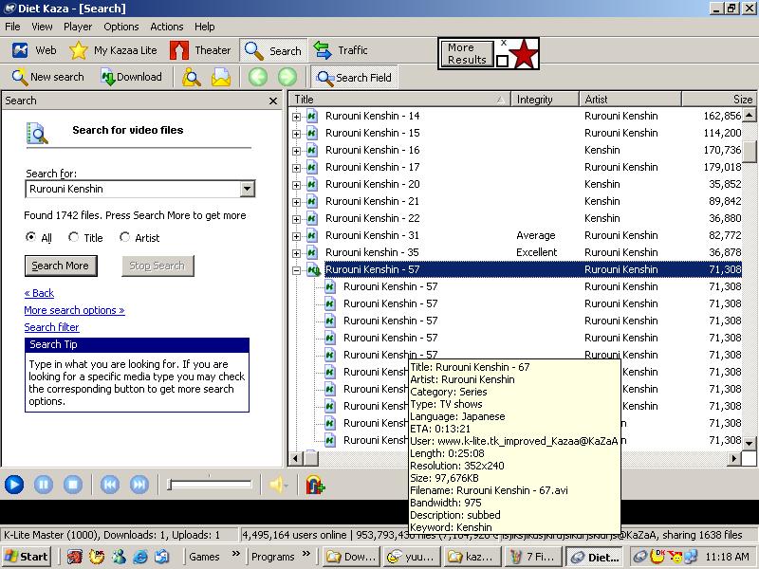Select the All radio button
This screenshot has width=759, height=569.
click(x=31, y=238)
